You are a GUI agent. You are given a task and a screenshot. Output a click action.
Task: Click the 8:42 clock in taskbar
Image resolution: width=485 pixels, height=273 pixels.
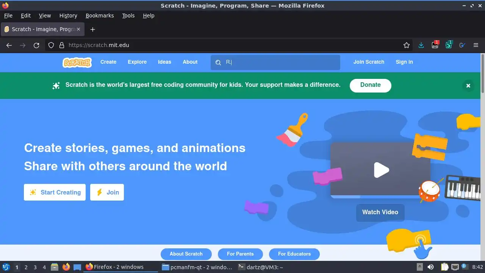coord(477,267)
